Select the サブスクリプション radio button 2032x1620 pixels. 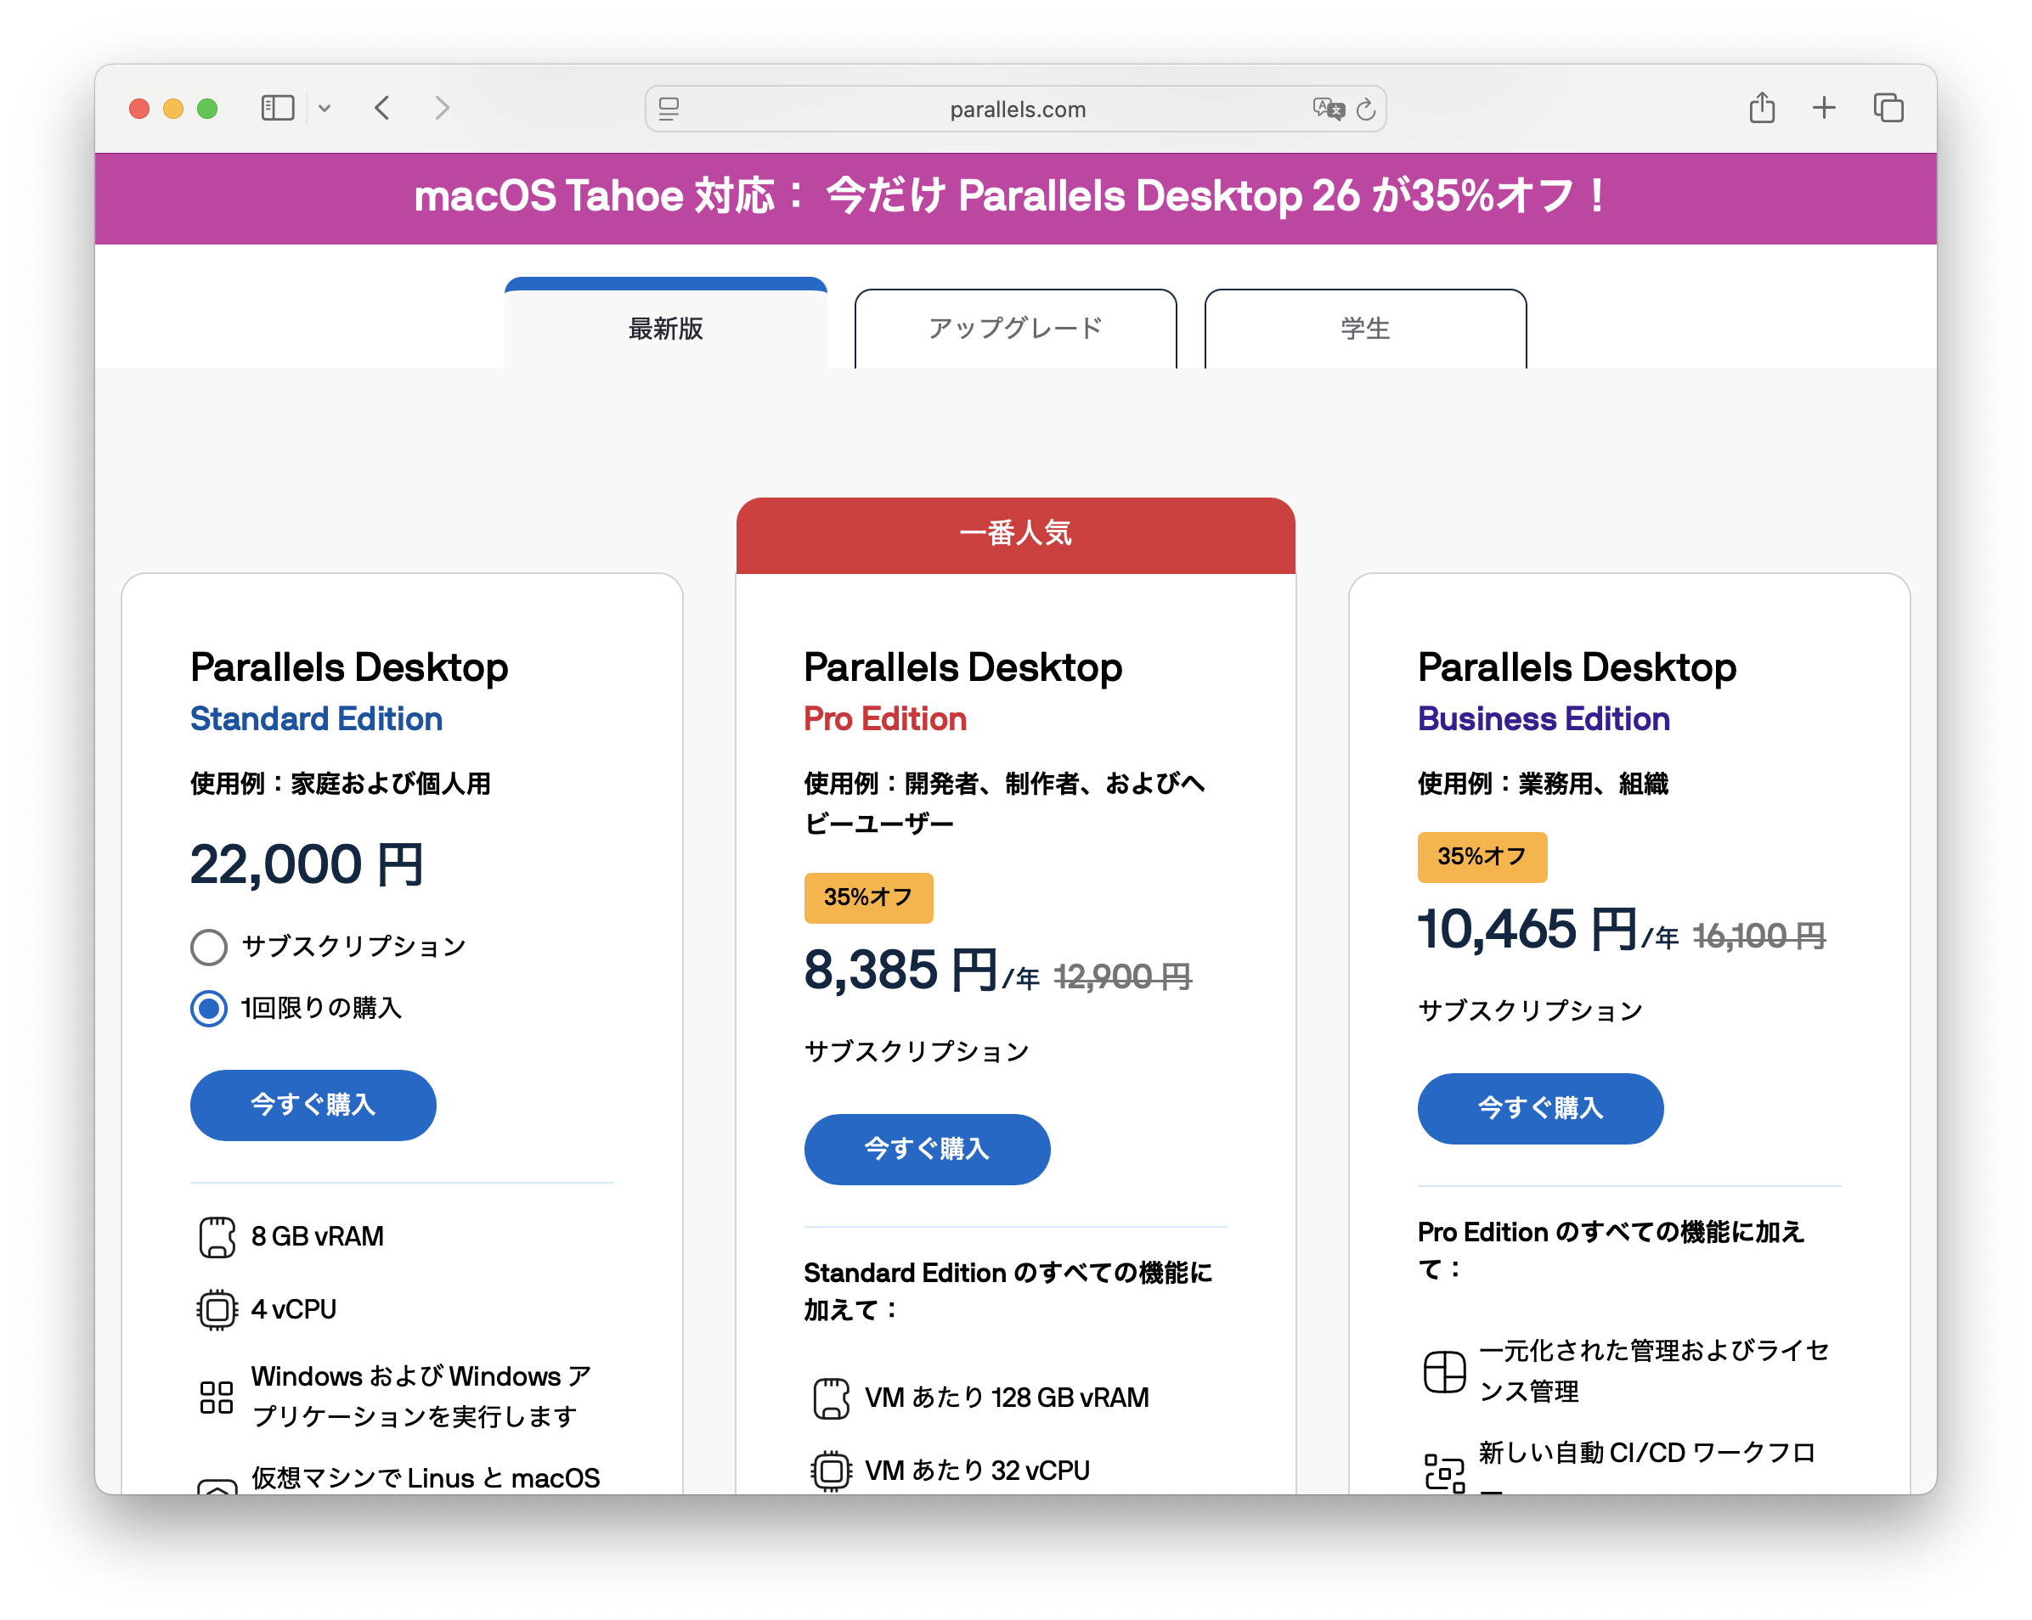[x=208, y=947]
